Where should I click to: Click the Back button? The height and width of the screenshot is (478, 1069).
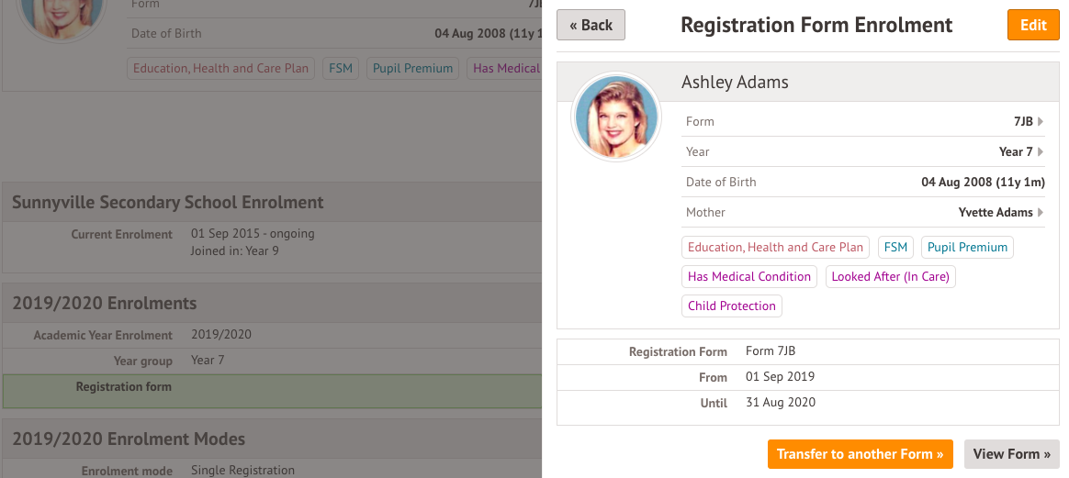(x=591, y=25)
